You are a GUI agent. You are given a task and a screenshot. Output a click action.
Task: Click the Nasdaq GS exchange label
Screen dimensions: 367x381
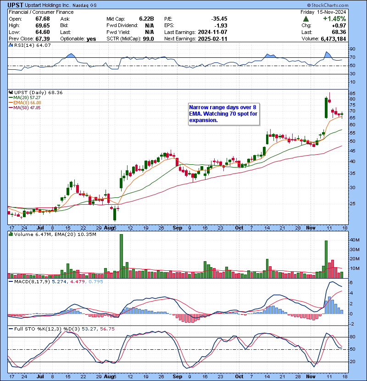point(84,6)
